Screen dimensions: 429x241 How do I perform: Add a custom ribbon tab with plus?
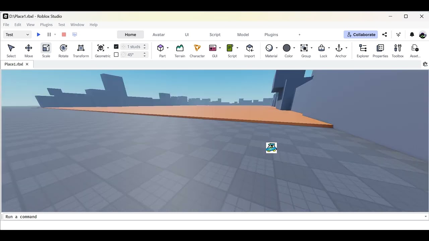click(299, 34)
